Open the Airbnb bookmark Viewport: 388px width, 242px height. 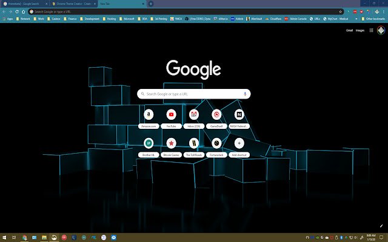pos(237,19)
